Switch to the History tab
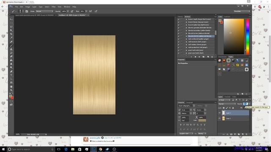271x152 pixels. pos(180,17)
